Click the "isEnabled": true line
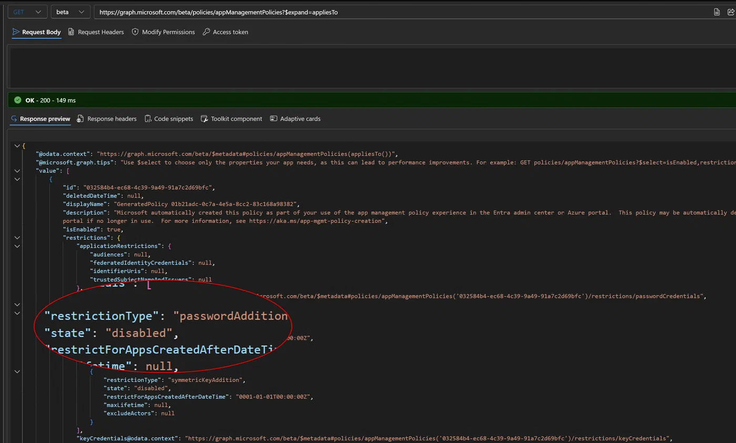This screenshot has height=443, width=736. click(x=93, y=230)
